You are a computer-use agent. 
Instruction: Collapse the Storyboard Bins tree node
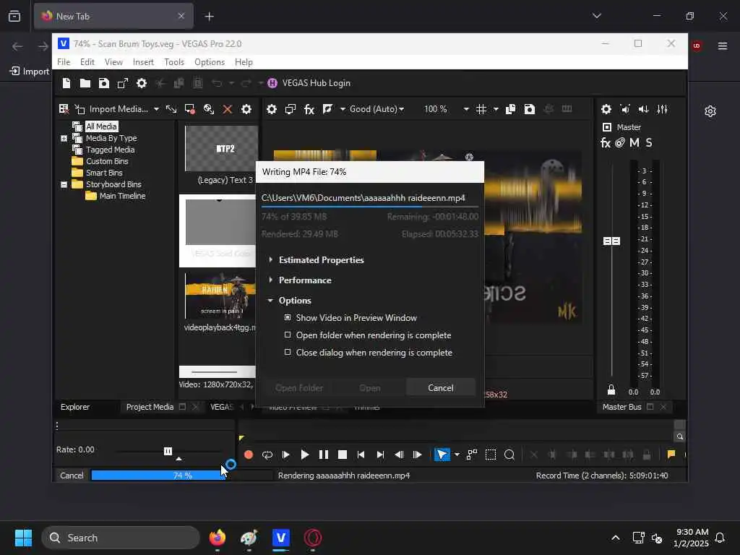click(x=64, y=184)
